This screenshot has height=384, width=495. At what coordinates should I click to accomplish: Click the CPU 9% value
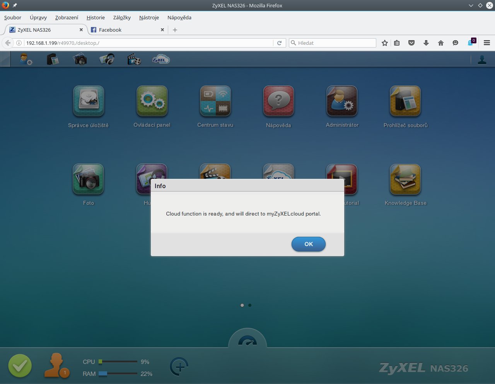pos(145,362)
